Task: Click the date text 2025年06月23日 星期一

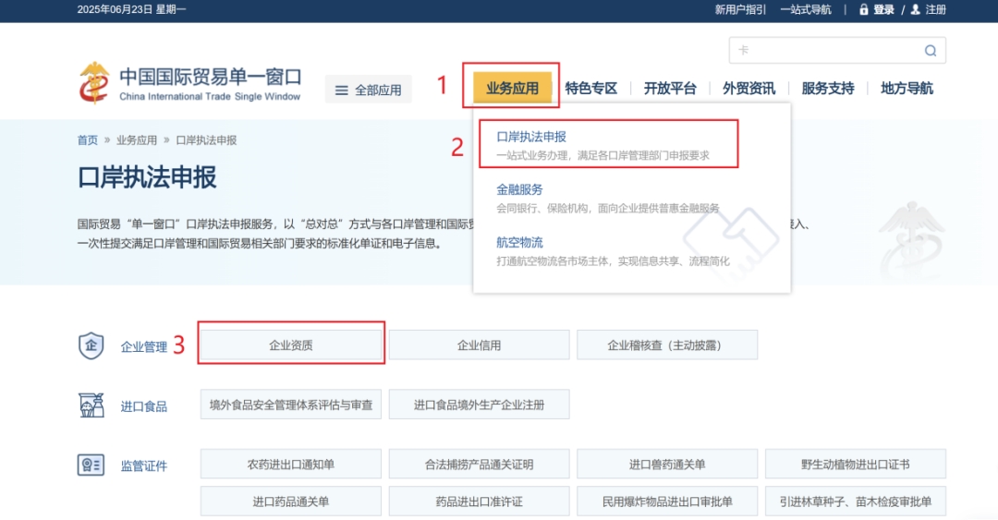Action: [131, 9]
